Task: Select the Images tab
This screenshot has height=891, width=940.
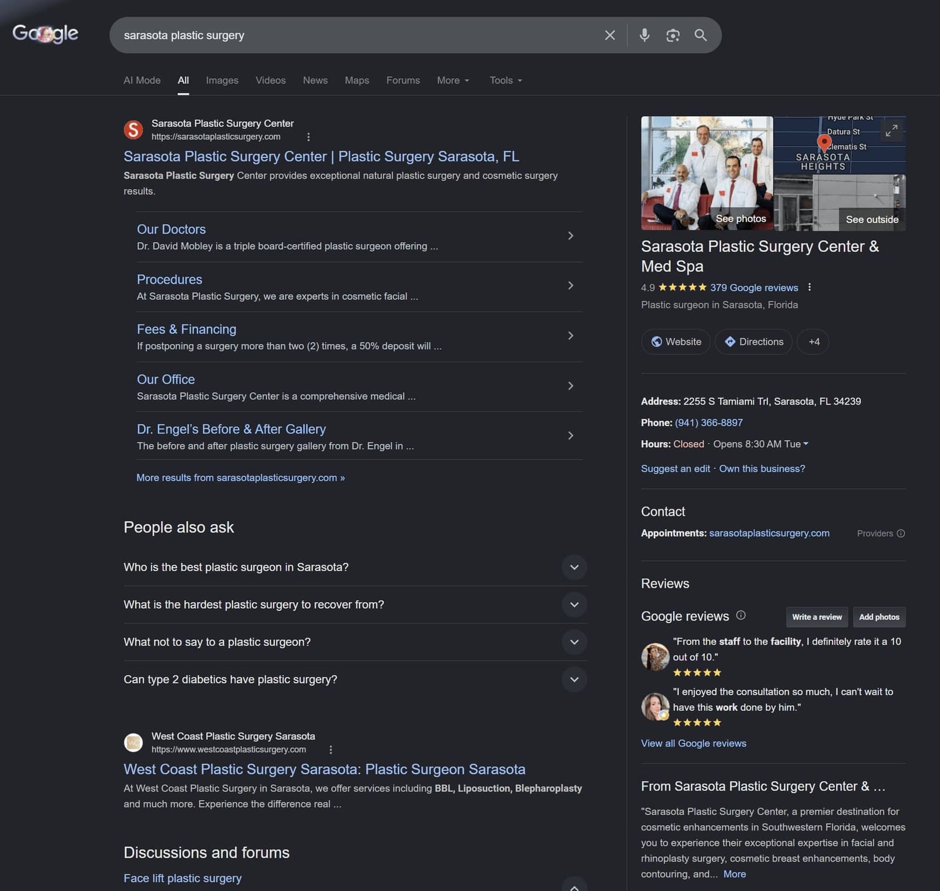Action: [x=222, y=80]
